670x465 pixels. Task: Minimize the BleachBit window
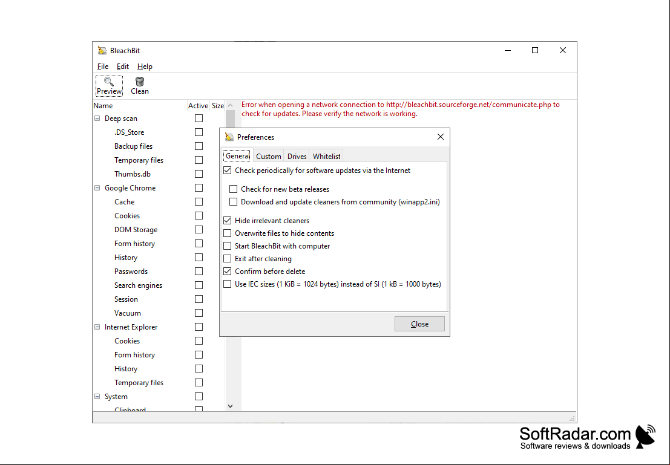(x=508, y=50)
